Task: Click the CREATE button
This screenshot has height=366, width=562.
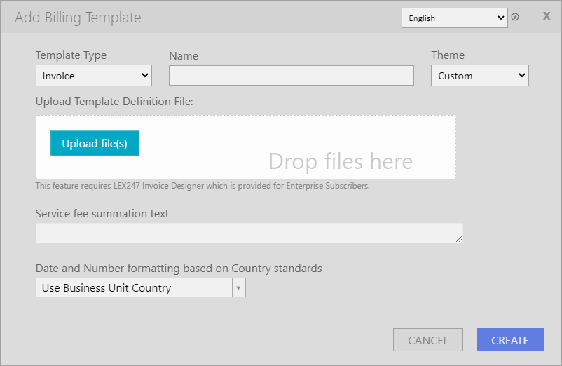Action: pyautogui.click(x=509, y=340)
